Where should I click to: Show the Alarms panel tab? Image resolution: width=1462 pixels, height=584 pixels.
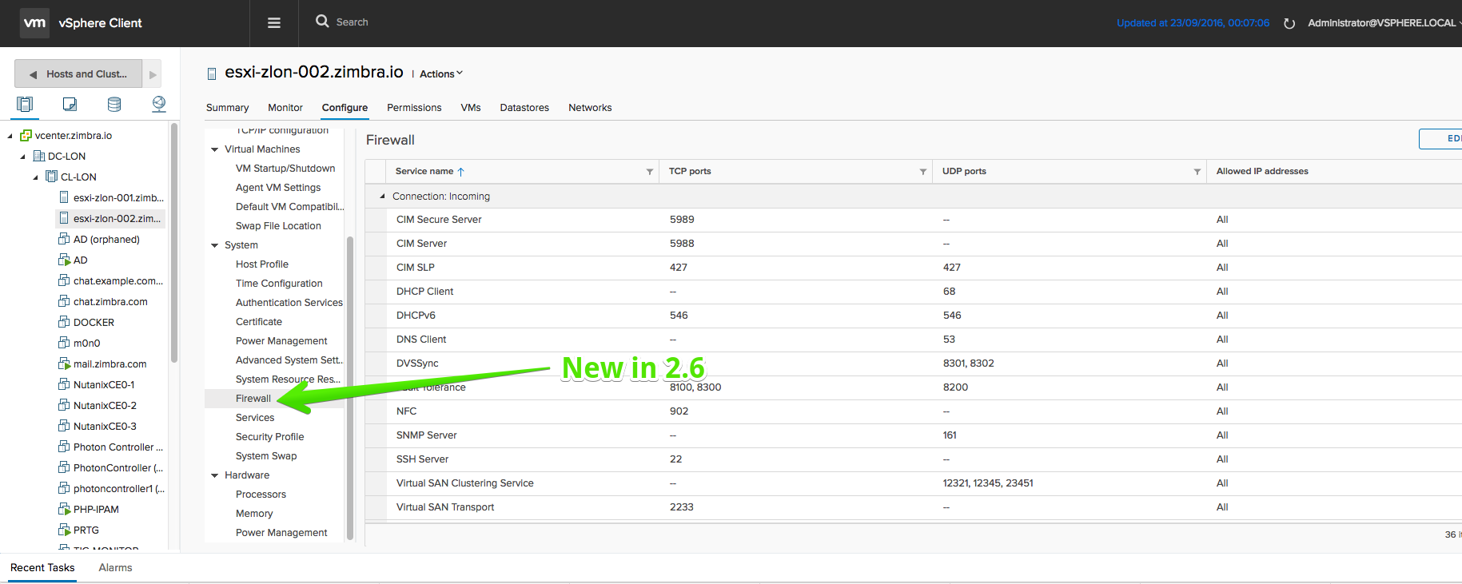click(115, 568)
